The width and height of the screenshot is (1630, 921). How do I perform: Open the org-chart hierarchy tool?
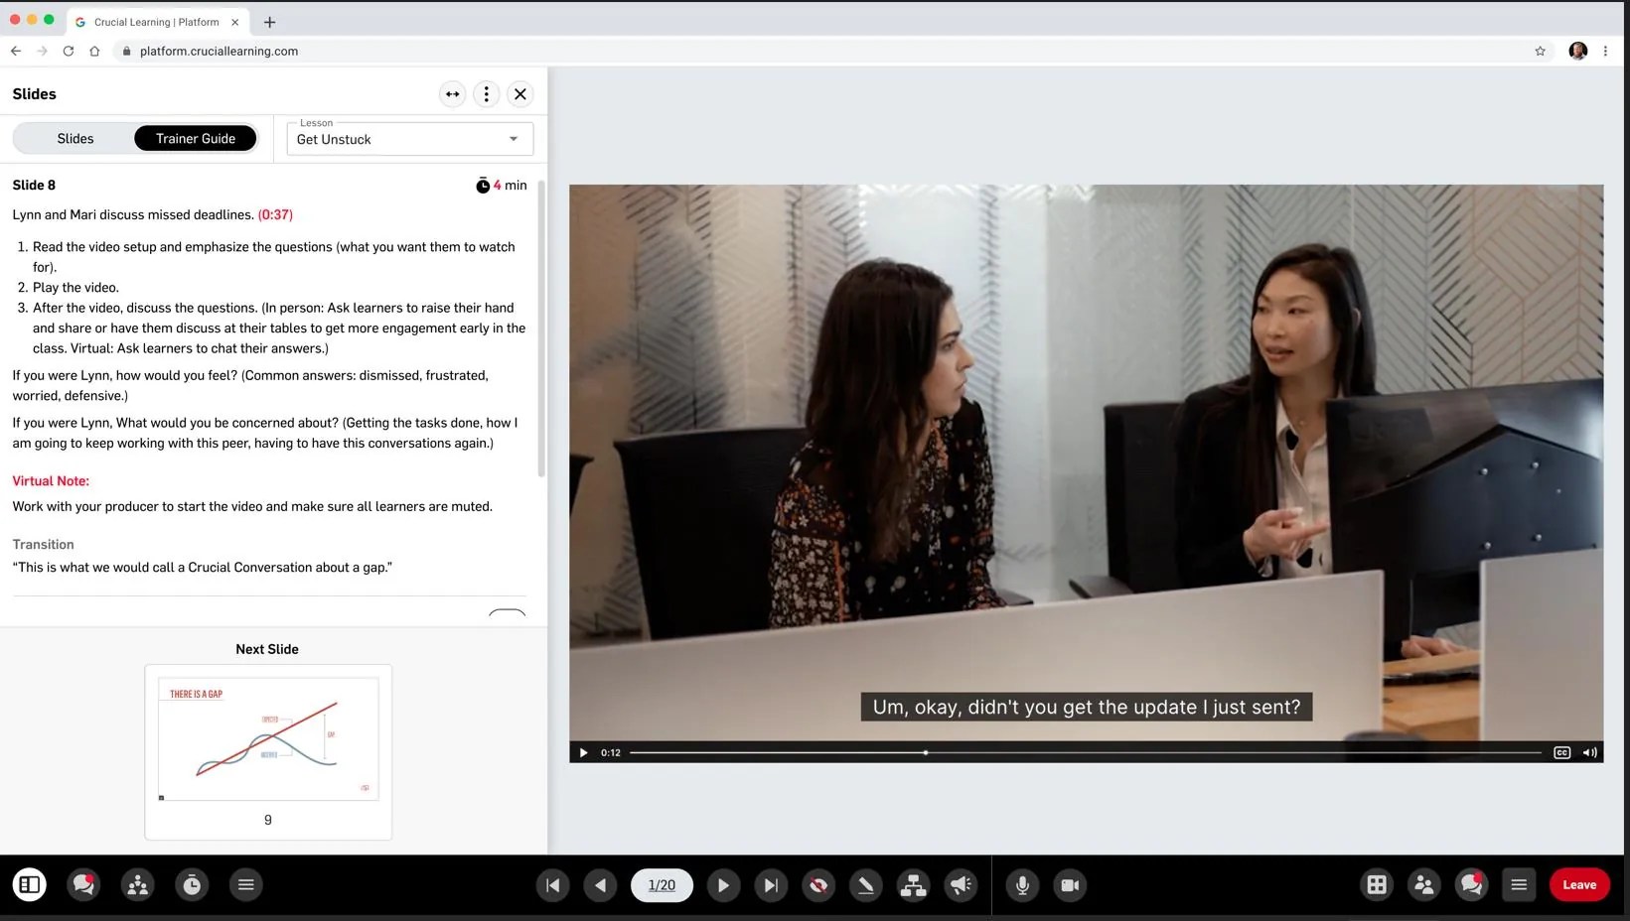pos(913,884)
